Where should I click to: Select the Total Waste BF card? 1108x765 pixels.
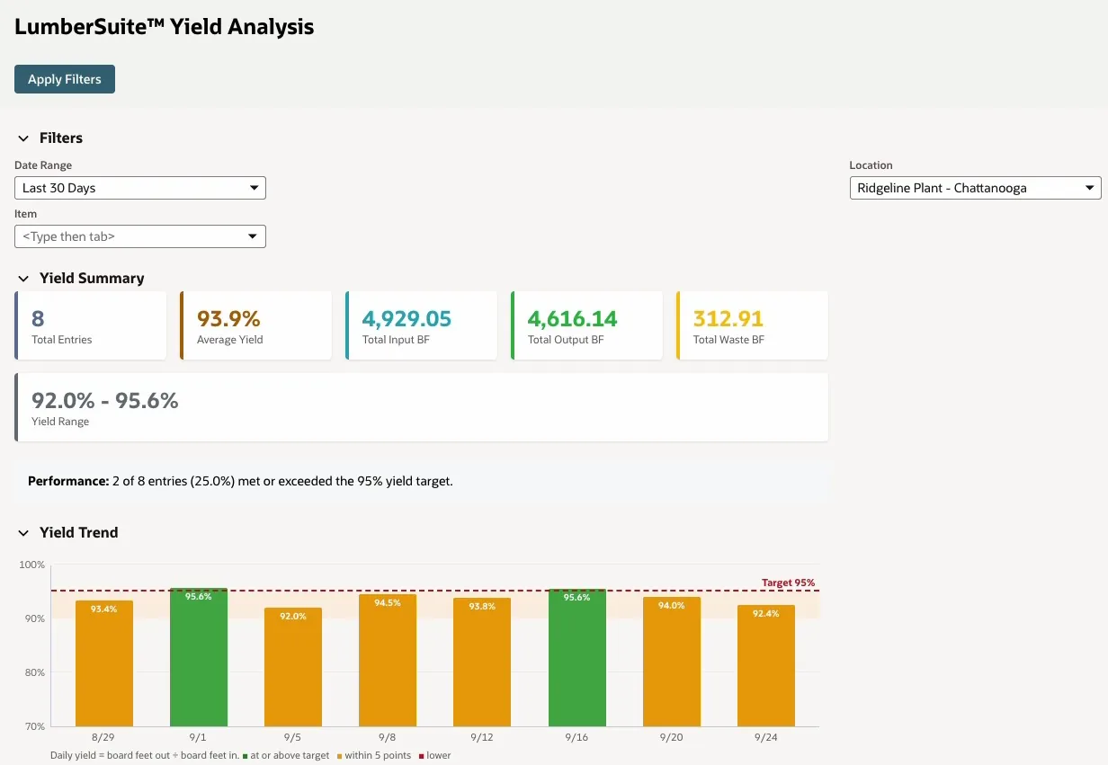pos(752,325)
